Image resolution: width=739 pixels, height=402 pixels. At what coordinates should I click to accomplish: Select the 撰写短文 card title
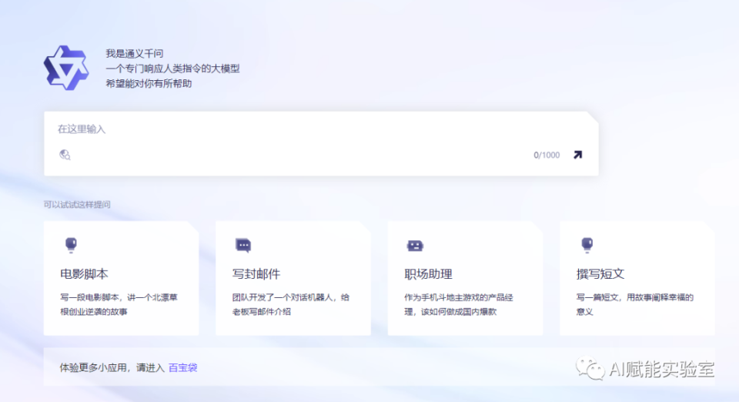pyautogui.click(x=600, y=274)
